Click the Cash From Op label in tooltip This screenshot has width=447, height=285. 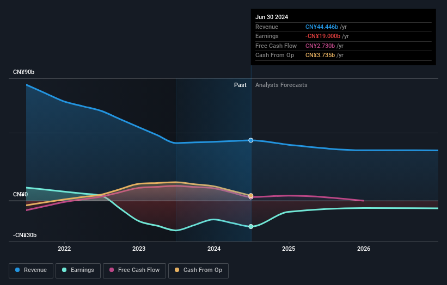(274, 55)
